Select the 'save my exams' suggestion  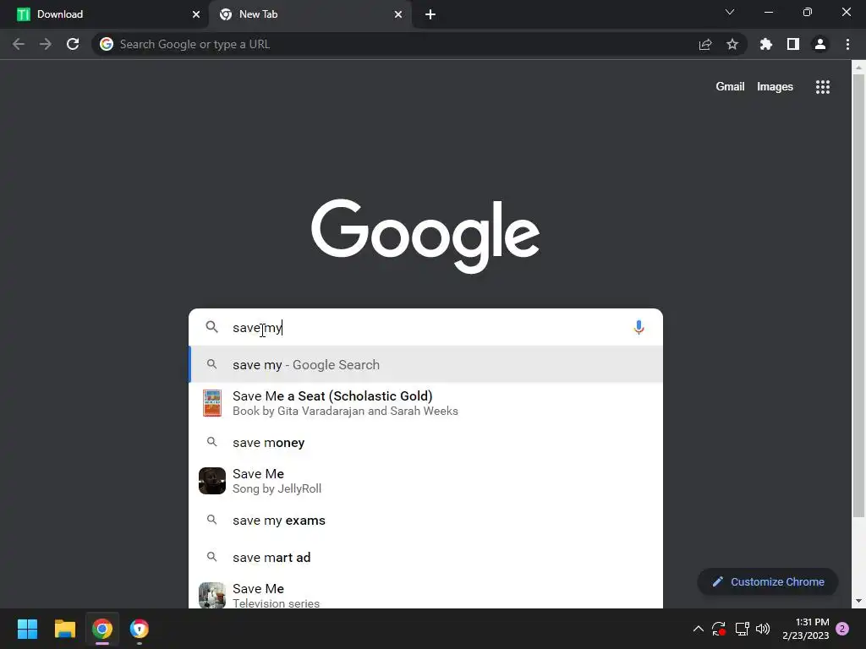pos(425,521)
